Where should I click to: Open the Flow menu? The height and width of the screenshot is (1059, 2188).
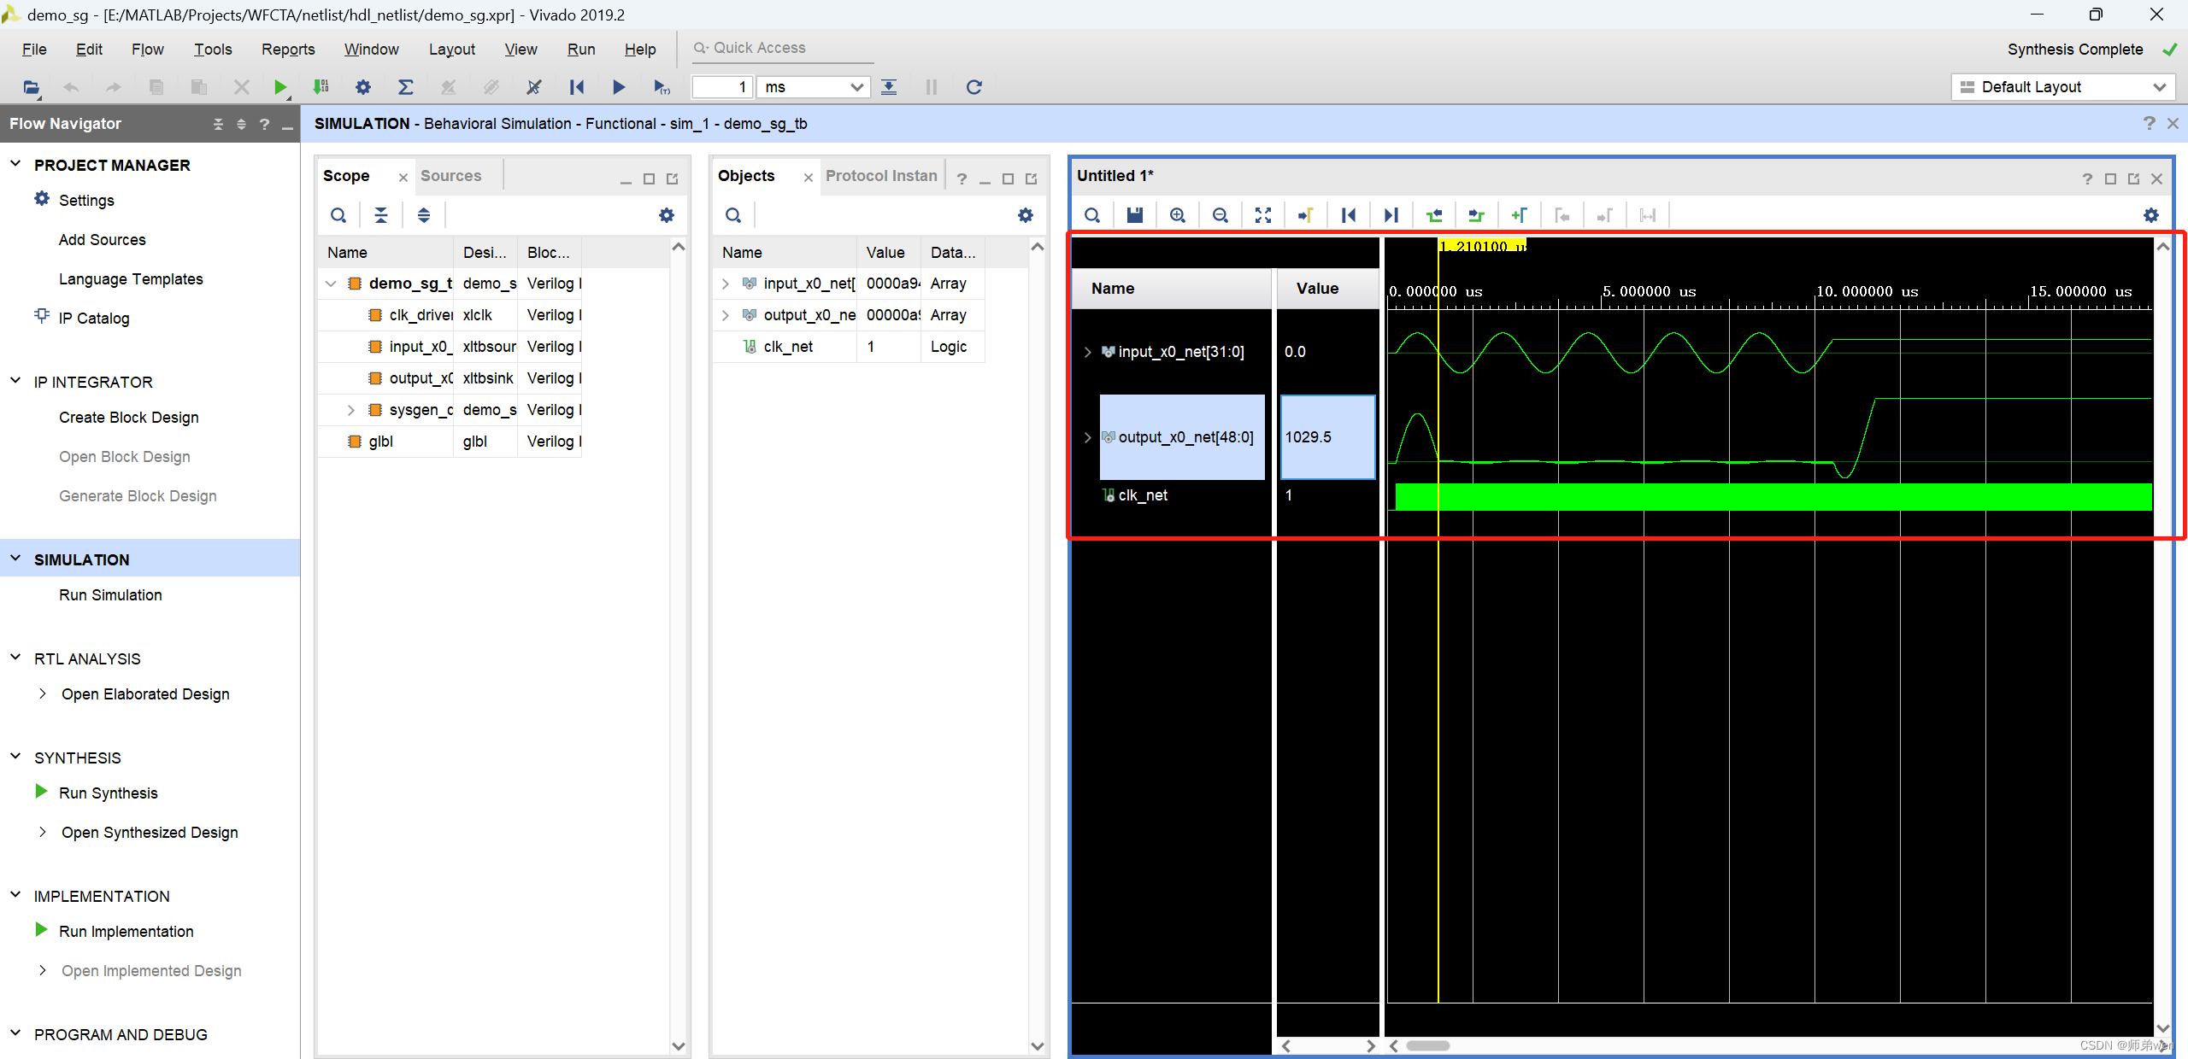pos(147,49)
